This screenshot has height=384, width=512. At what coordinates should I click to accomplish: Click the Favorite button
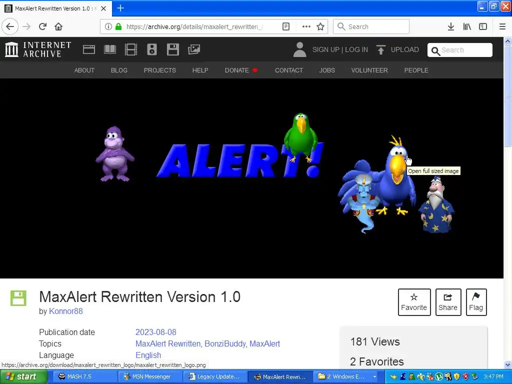point(414,302)
